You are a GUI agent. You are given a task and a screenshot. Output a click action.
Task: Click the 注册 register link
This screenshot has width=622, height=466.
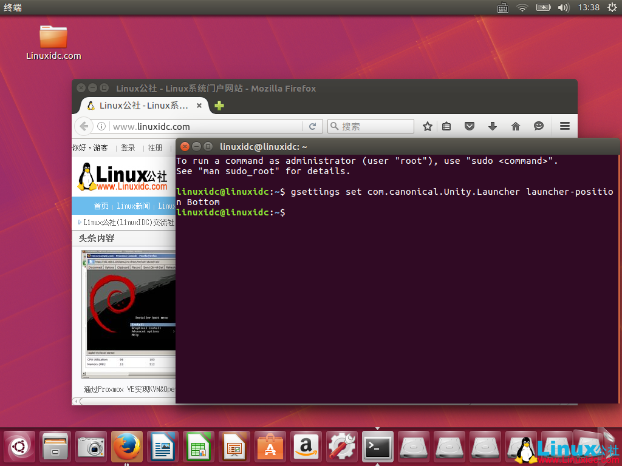point(155,148)
